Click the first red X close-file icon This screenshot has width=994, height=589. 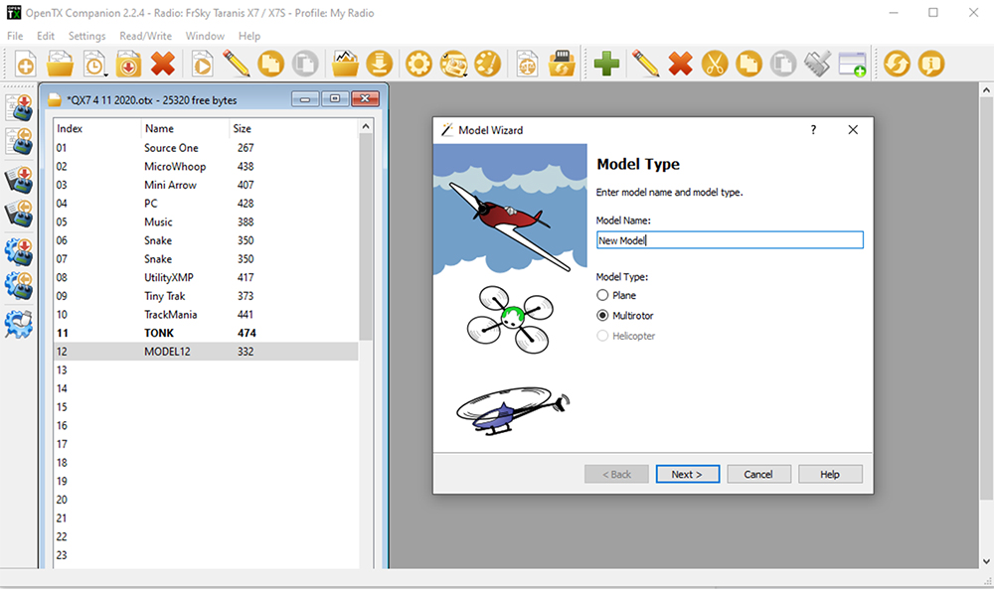[163, 64]
